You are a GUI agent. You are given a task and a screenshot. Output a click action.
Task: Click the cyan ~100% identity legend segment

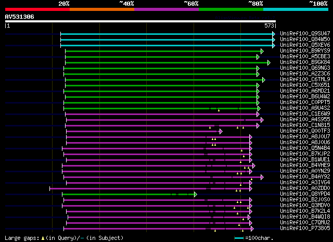pyautogui.click(x=296, y=9)
